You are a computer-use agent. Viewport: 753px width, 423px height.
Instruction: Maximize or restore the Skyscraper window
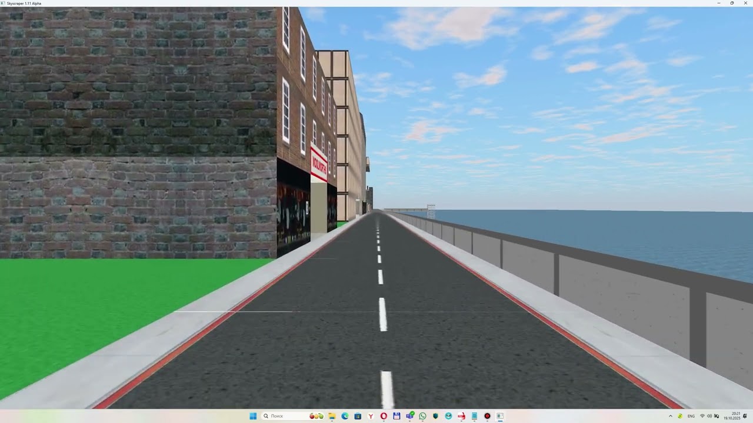pos(732,3)
